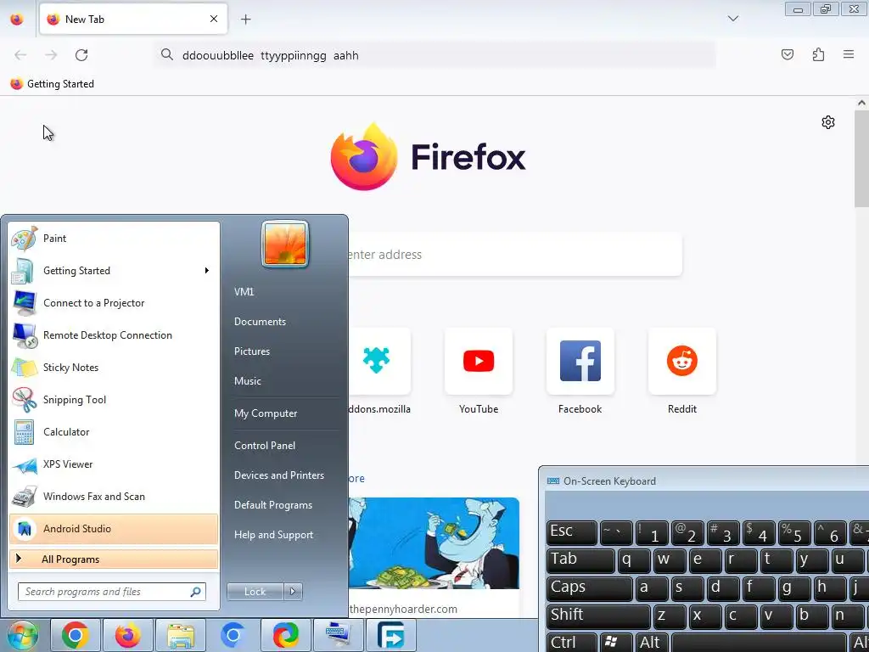Open Remote Desktop Connection
The image size is (869, 652).
114,334
